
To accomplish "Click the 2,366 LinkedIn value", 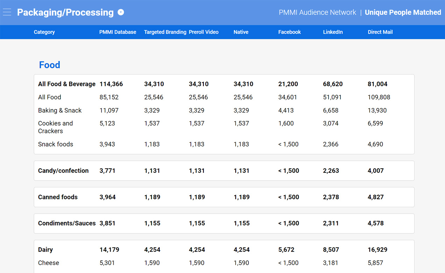I will [x=331, y=144].
